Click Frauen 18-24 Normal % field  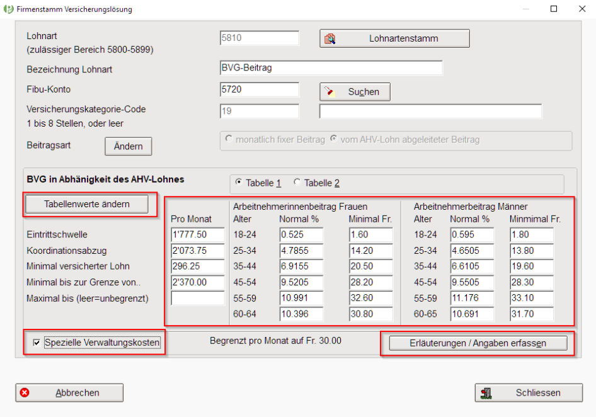click(301, 235)
